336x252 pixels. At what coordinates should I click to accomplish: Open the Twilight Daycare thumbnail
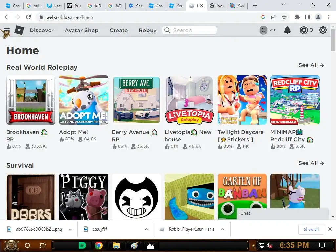coord(242,100)
